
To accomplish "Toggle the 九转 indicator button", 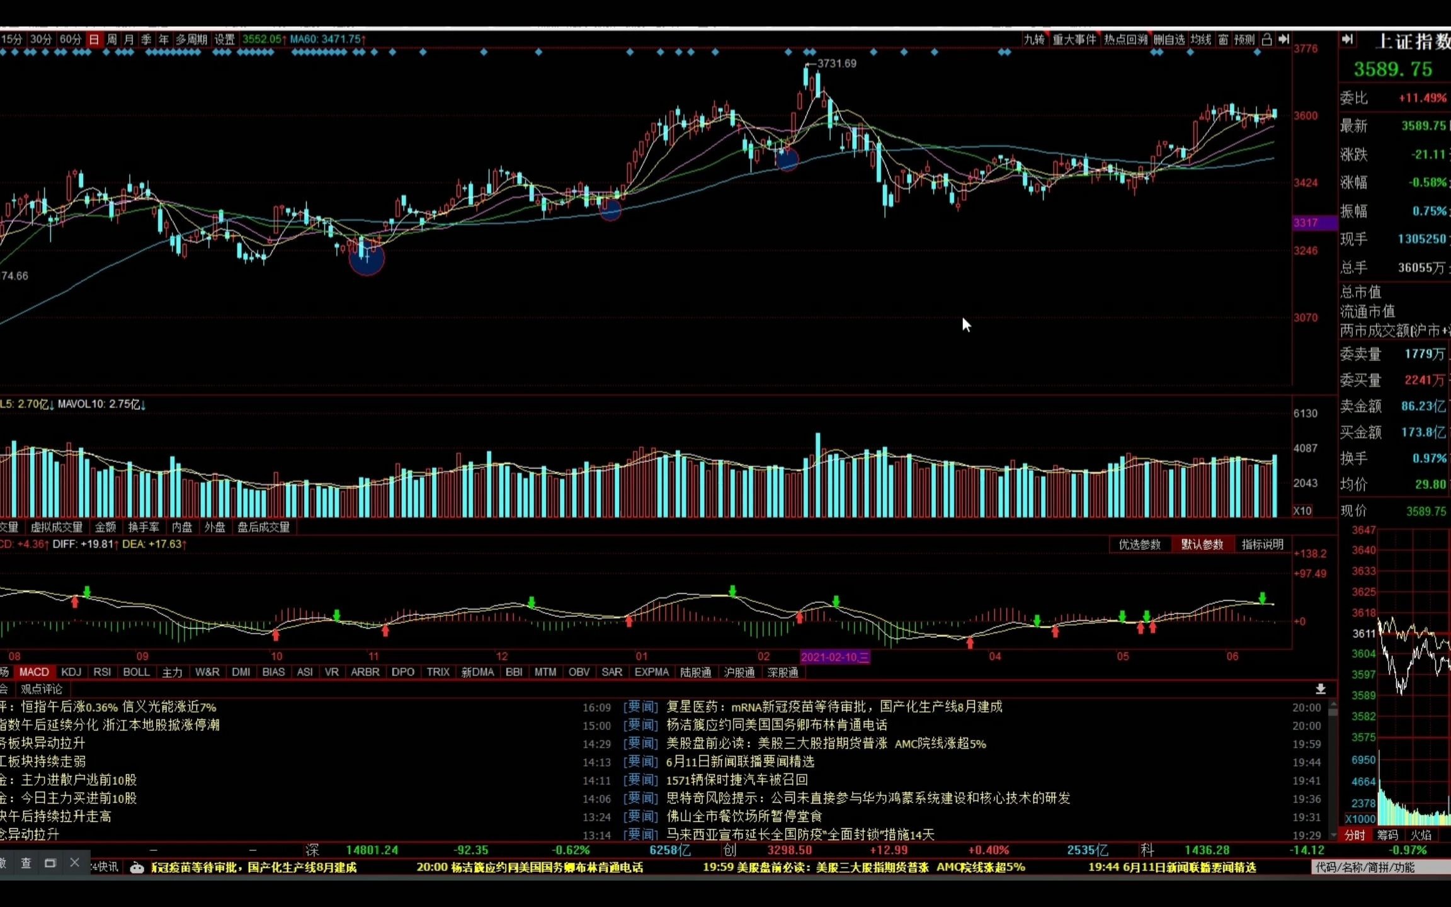I will point(1034,40).
